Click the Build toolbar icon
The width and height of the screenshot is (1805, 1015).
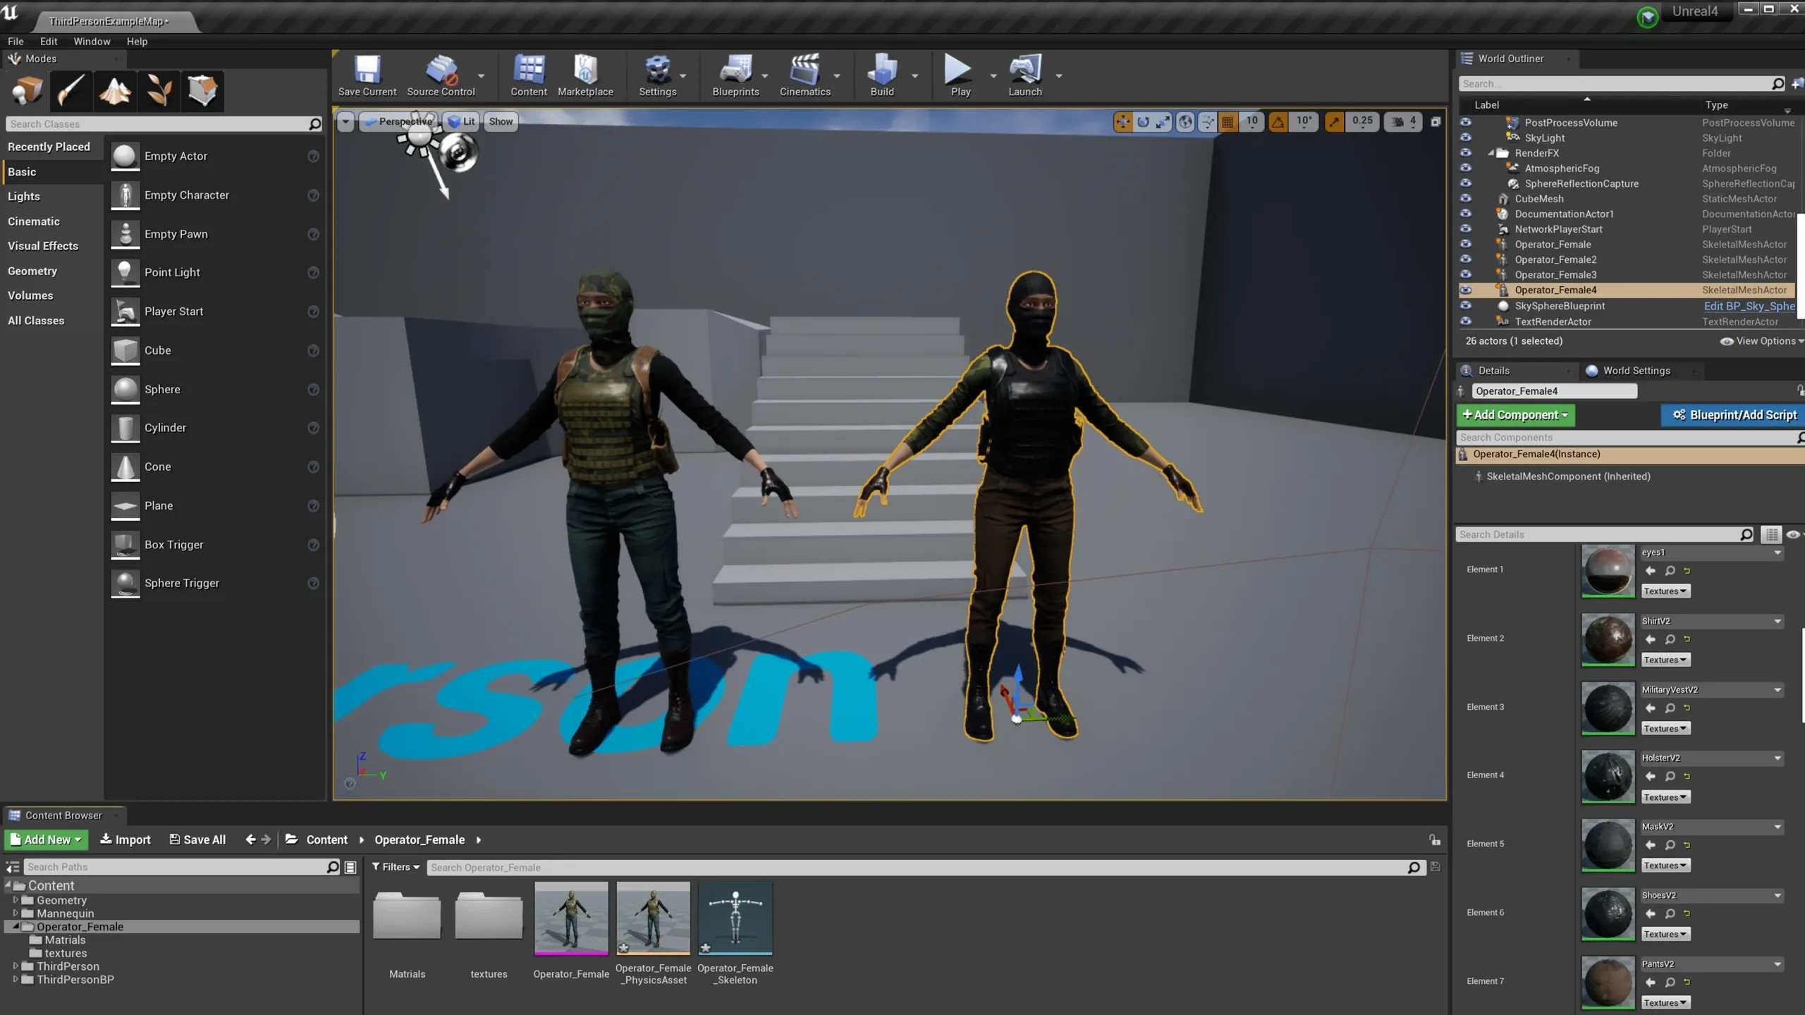click(882, 75)
